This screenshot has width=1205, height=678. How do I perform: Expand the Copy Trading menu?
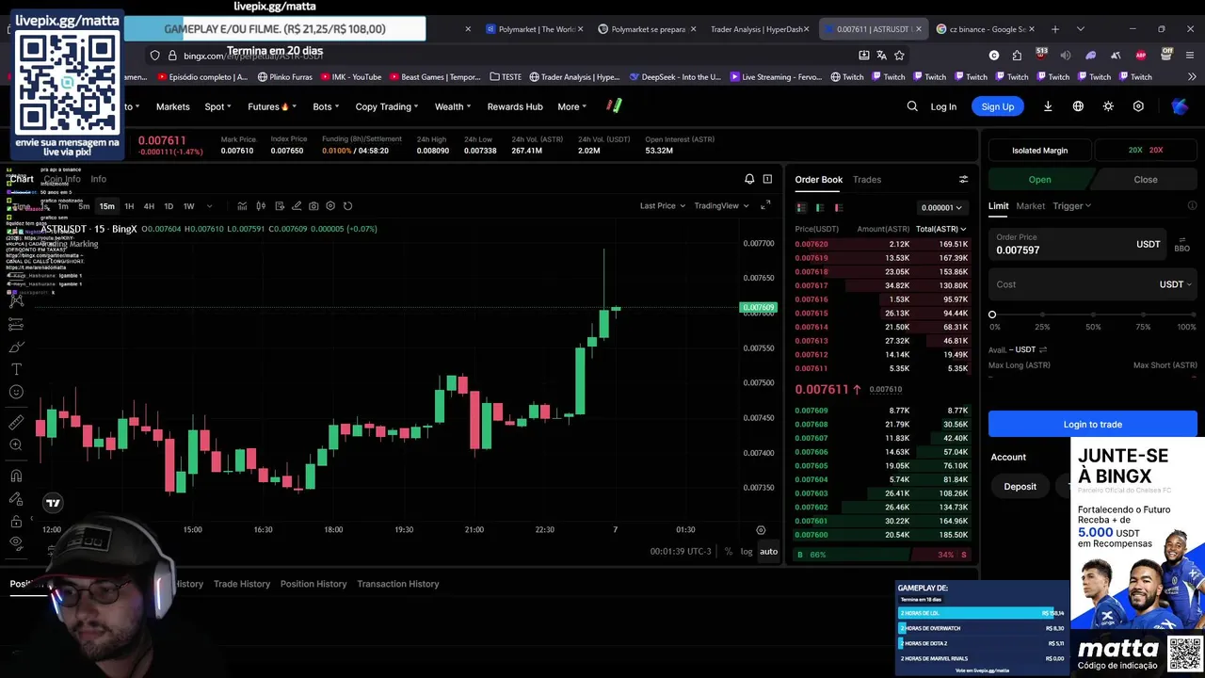click(387, 106)
